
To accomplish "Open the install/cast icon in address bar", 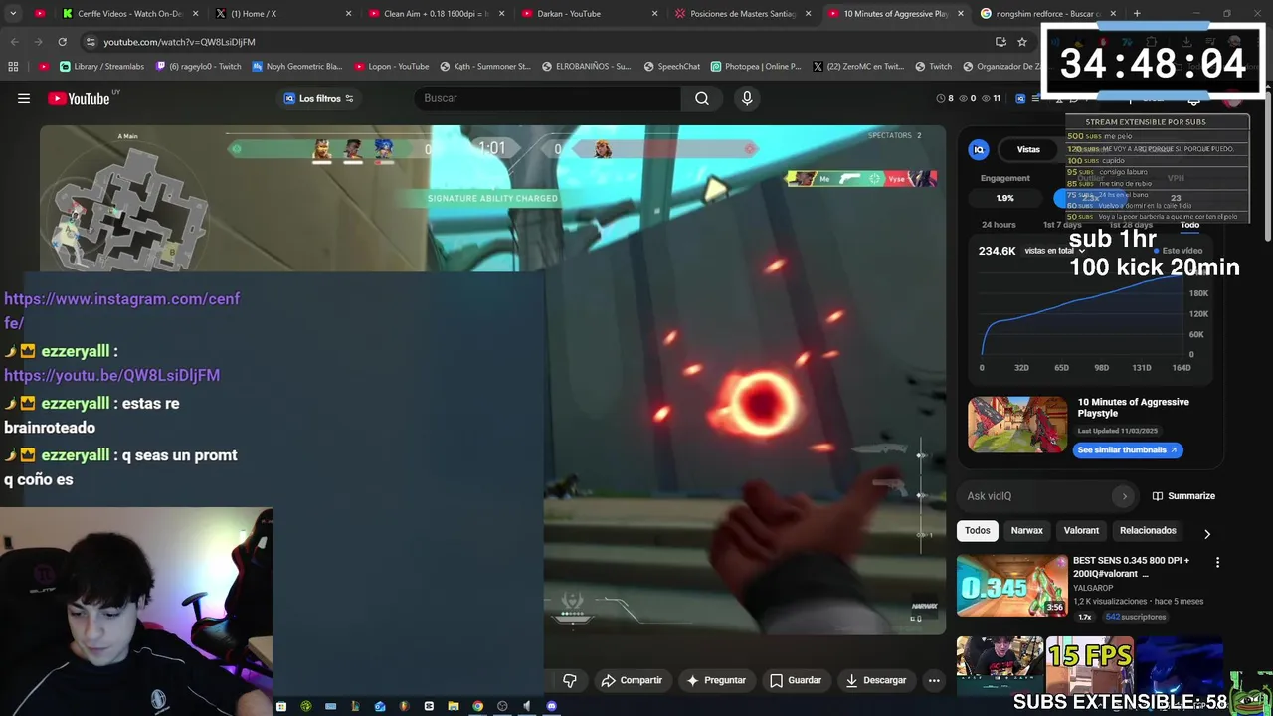I will pyautogui.click(x=1000, y=42).
